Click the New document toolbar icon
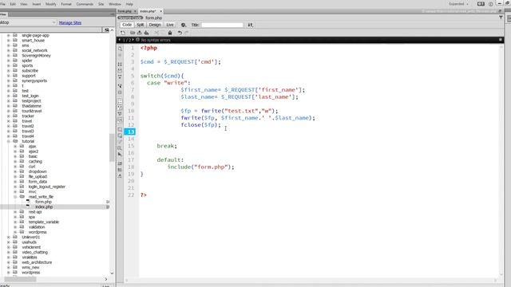Image resolution: width=511 pixels, height=287 pixels. pos(122,33)
